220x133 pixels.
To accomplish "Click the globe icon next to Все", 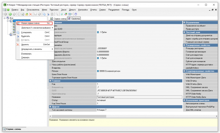I will point(8,18).
